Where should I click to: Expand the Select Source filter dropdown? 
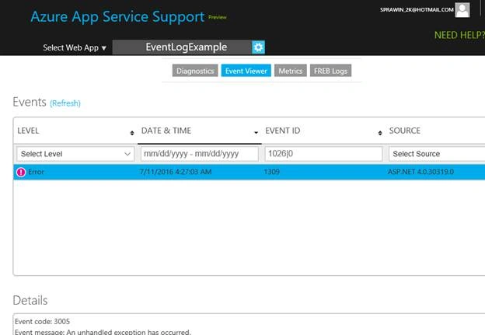(x=437, y=154)
